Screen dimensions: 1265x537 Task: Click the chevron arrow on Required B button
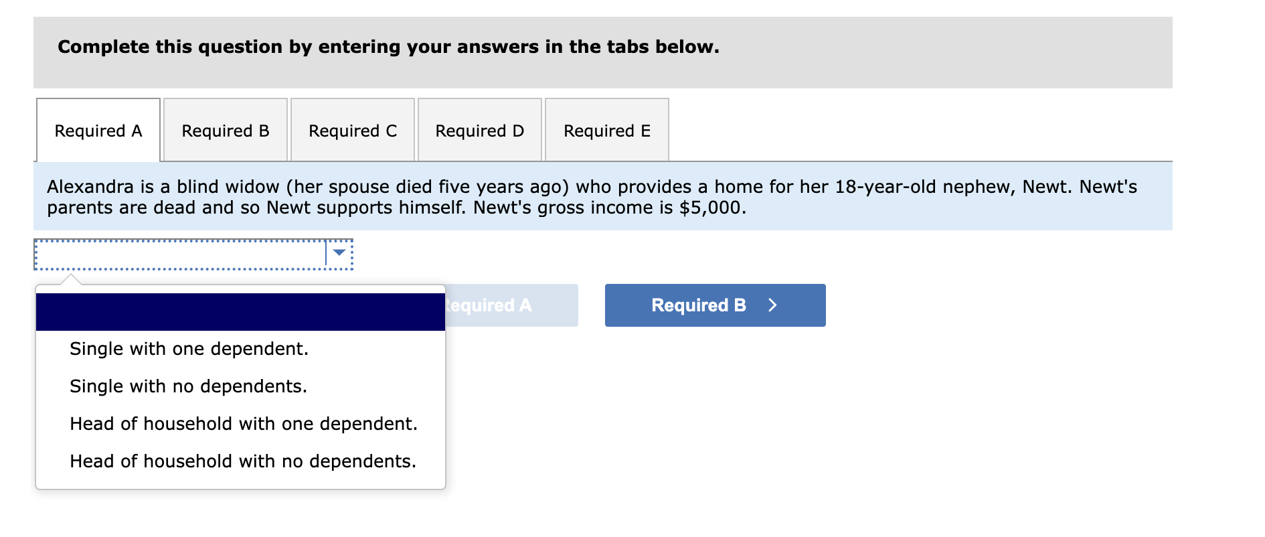[x=772, y=305]
